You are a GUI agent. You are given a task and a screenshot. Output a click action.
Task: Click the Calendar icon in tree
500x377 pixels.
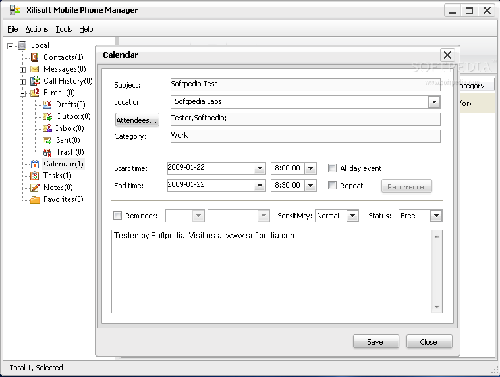[x=35, y=164]
